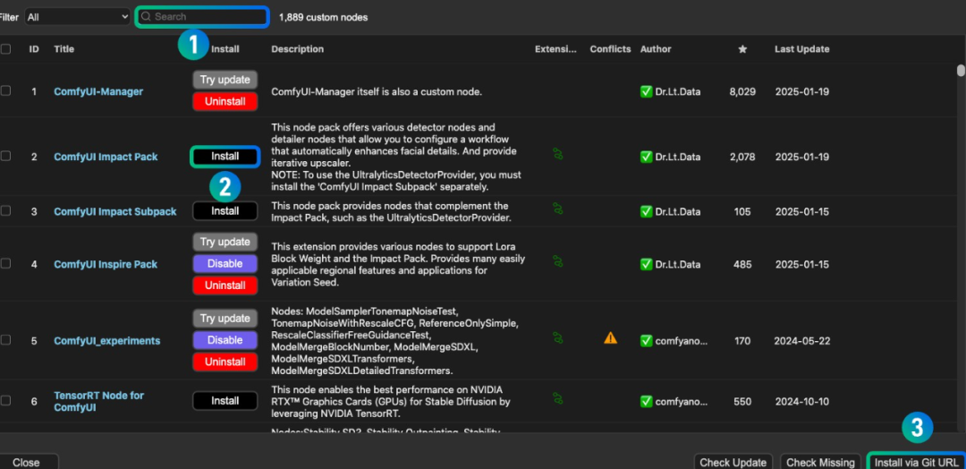Focus the Search input field
Screen dimensions: 966x469
pos(202,17)
